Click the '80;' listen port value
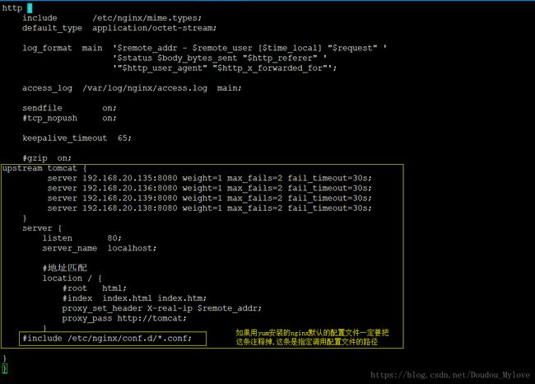535x384 pixels. point(114,238)
